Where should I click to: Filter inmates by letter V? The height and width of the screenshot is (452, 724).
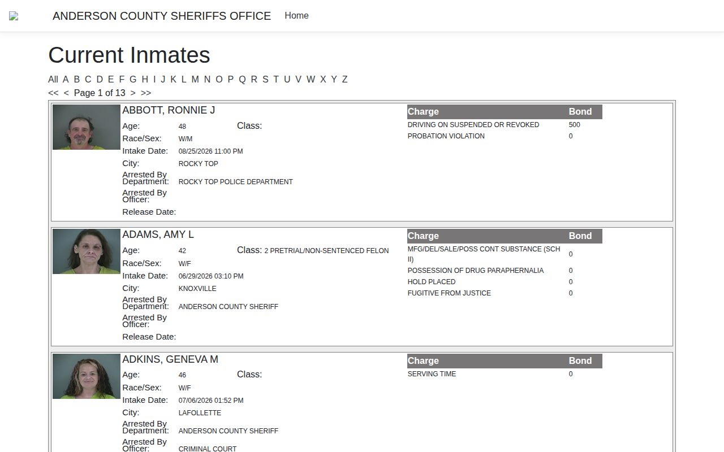298,79
